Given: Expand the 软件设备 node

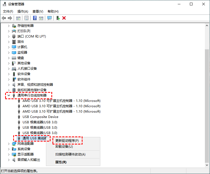Looking at the screenshot, I should [x=9, y=74].
